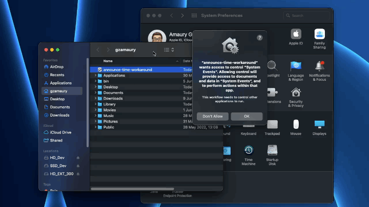Go back in System Preferences
Viewport: 369px width, 207px height.
[x=172, y=15]
